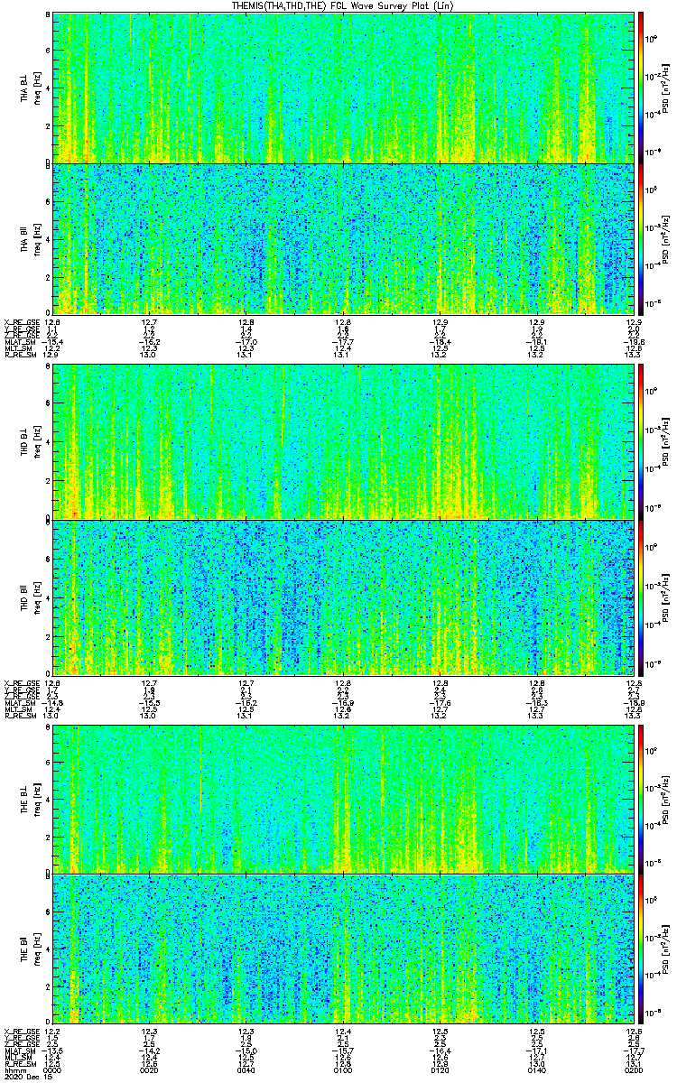Select the THD B-perpendicular spectrogram panel

coord(343,440)
